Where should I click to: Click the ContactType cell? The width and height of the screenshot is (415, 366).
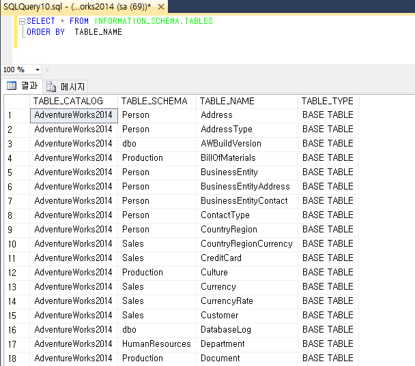coord(247,215)
